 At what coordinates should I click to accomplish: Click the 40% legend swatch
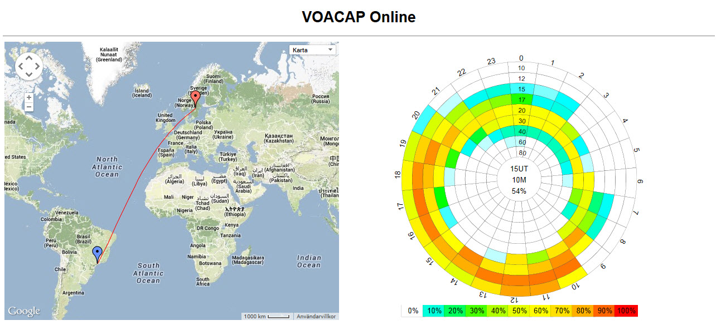pos(497,311)
